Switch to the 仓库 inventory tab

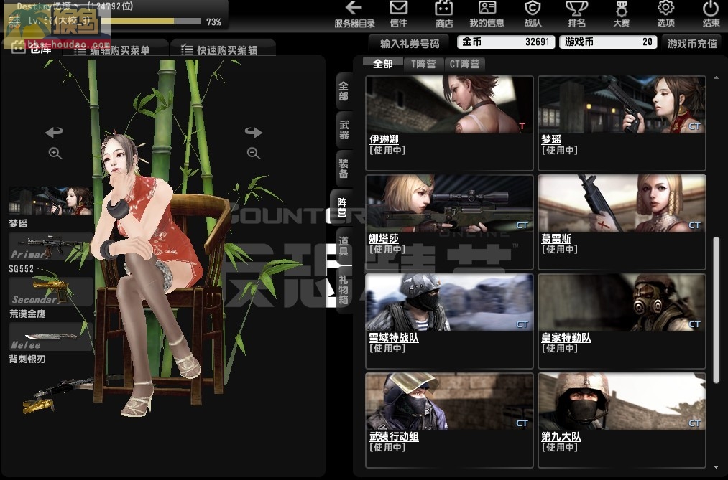click(34, 49)
